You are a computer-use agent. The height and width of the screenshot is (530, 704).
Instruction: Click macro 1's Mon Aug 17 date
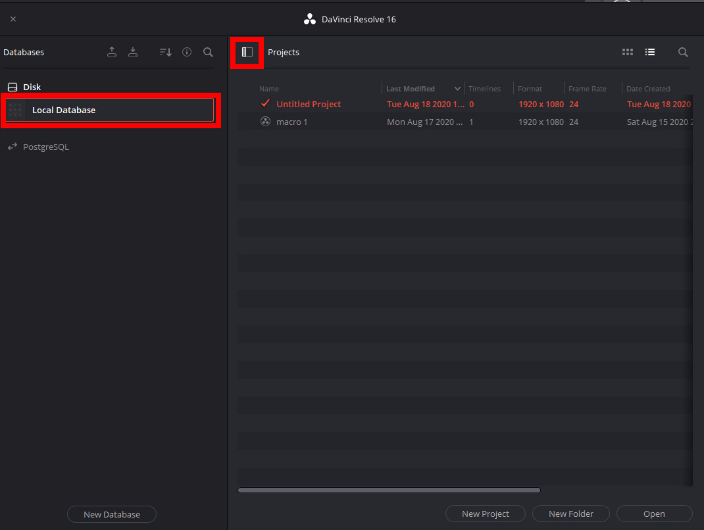click(x=425, y=122)
